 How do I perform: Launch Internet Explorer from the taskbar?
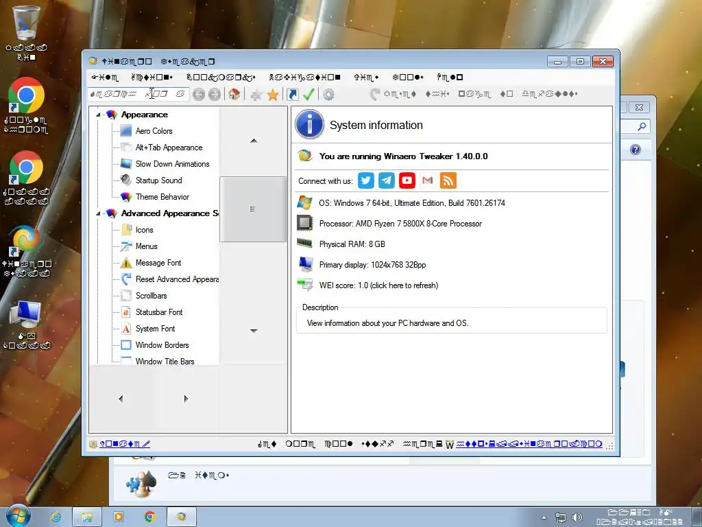pos(56,517)
